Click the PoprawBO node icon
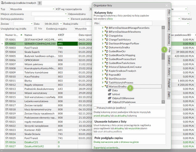The image size is (196, 152). 106,75
